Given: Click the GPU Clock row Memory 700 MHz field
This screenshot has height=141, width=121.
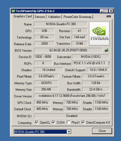Looking at the screenshot, I should point(72,102).
